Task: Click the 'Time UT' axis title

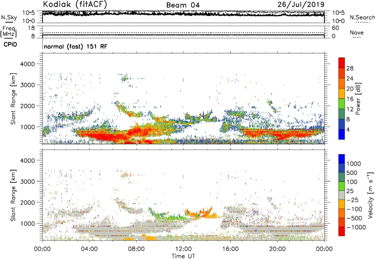Action: 183,256
